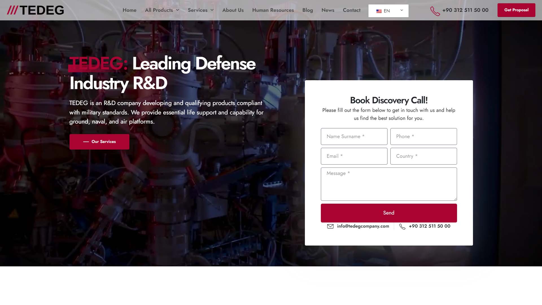The image size is (542, 305).
Task: Click the Message text area
Action: (x=388, y=184)
